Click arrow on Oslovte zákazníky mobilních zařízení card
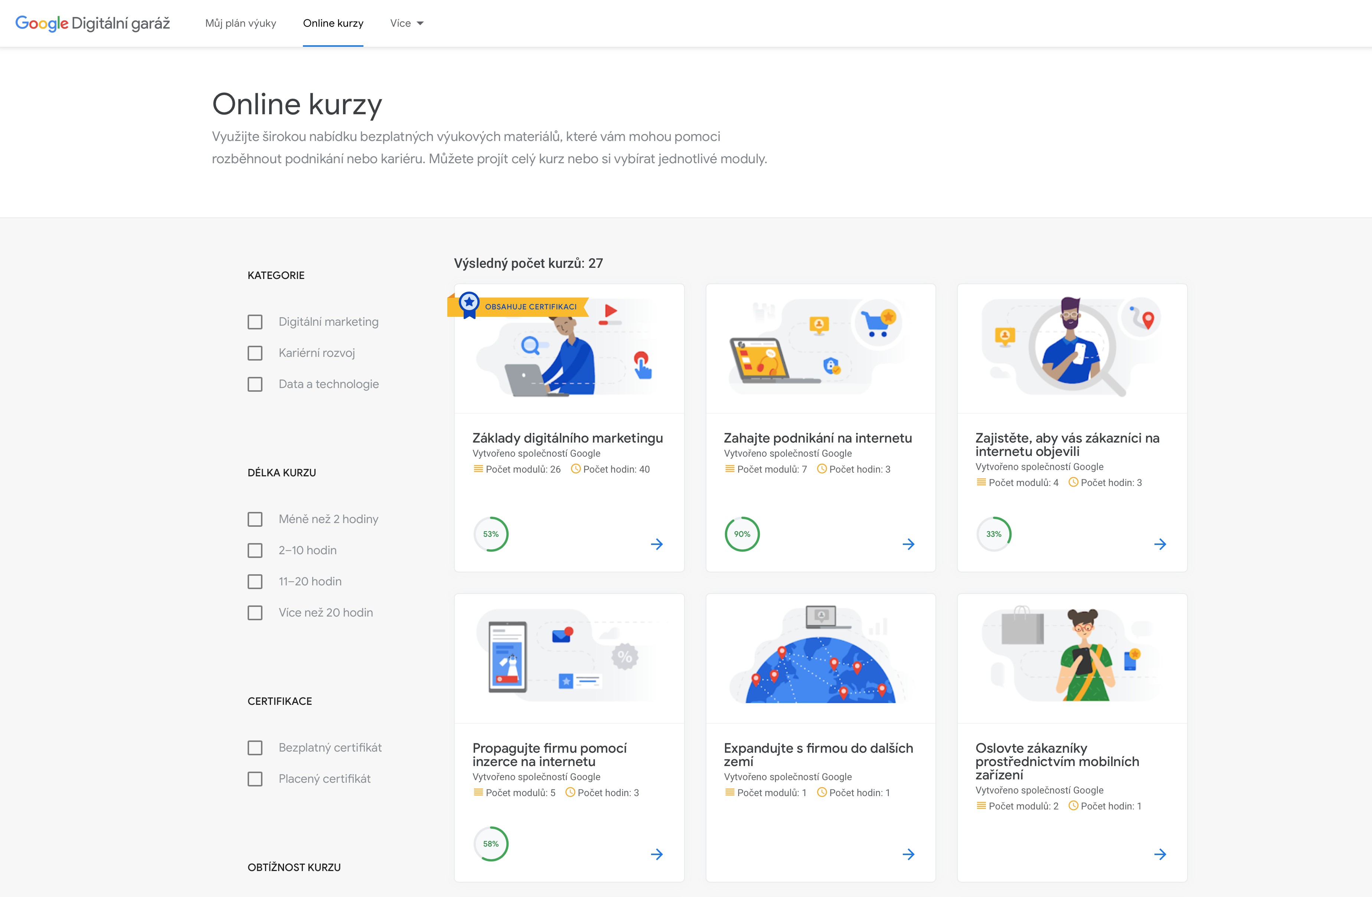The image size is (1372, 897). click(1160, 854)
